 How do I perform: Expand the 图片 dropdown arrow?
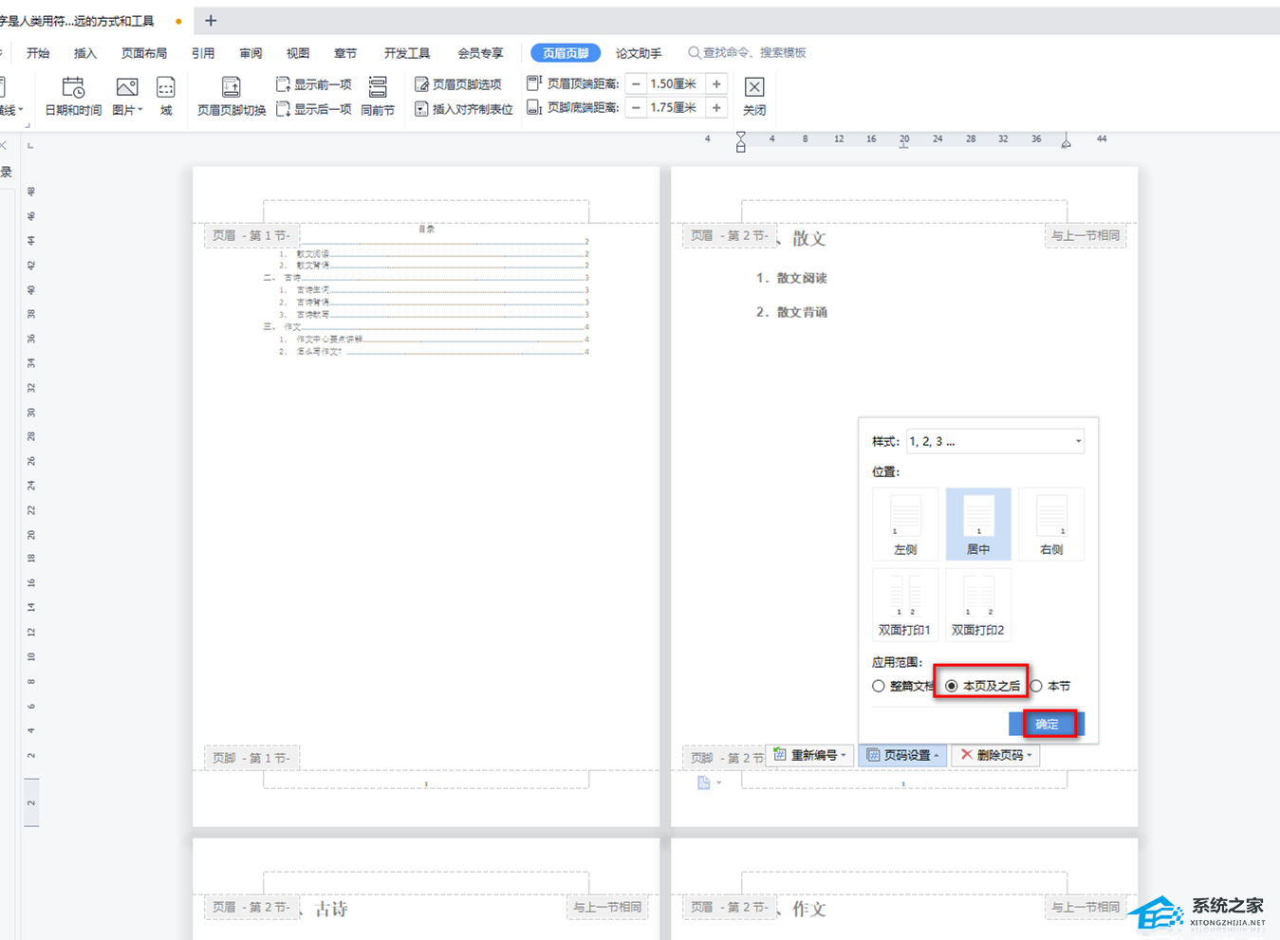[140, 110]
